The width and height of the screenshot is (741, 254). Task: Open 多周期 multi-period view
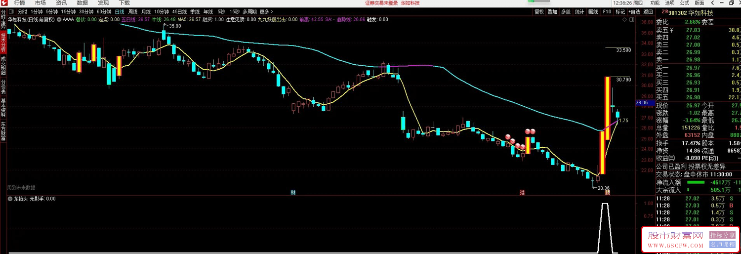(249, 11)
